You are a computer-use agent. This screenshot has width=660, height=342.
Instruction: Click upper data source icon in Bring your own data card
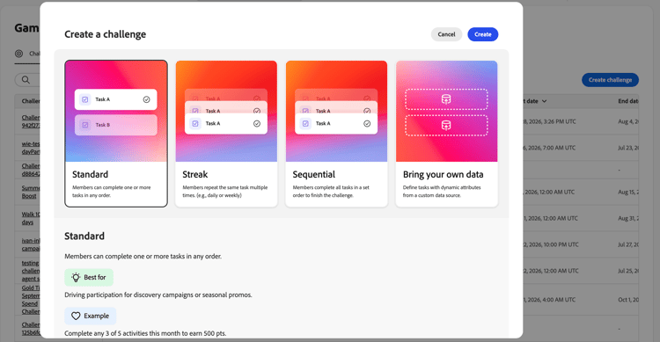pos(446,99)
